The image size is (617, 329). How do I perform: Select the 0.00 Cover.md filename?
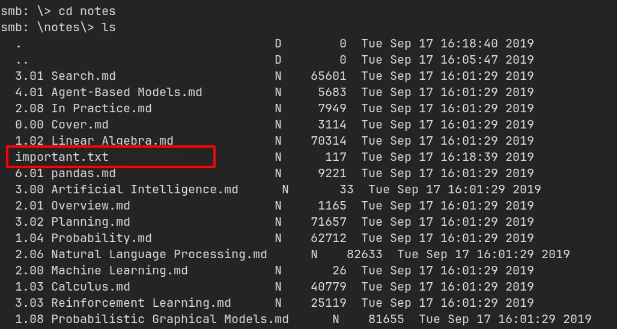62,125
